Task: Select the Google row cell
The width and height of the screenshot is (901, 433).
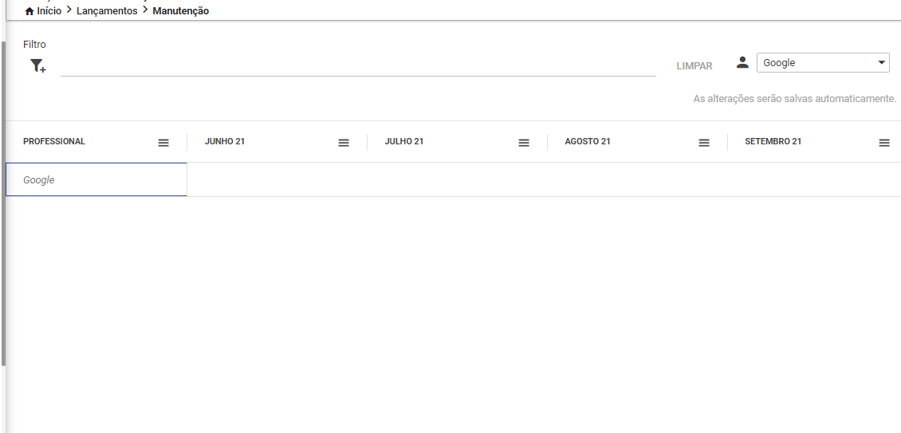Action: tap(96, 179)
